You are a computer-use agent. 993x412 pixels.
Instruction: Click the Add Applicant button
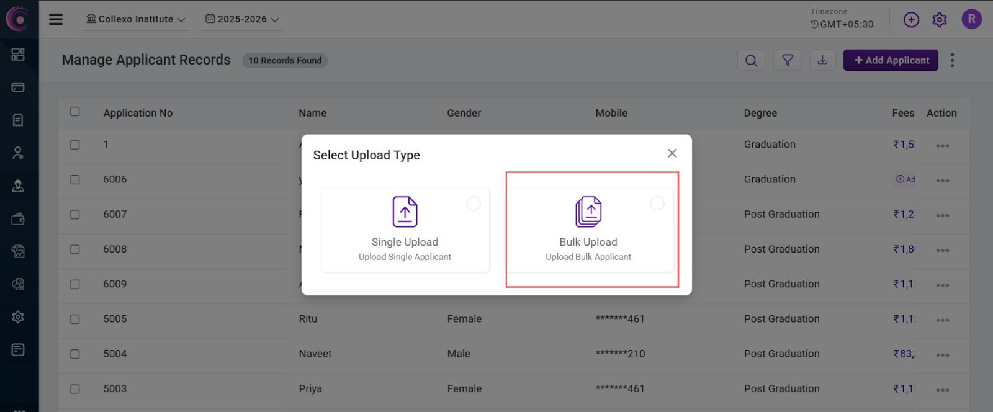click(891, 60)
